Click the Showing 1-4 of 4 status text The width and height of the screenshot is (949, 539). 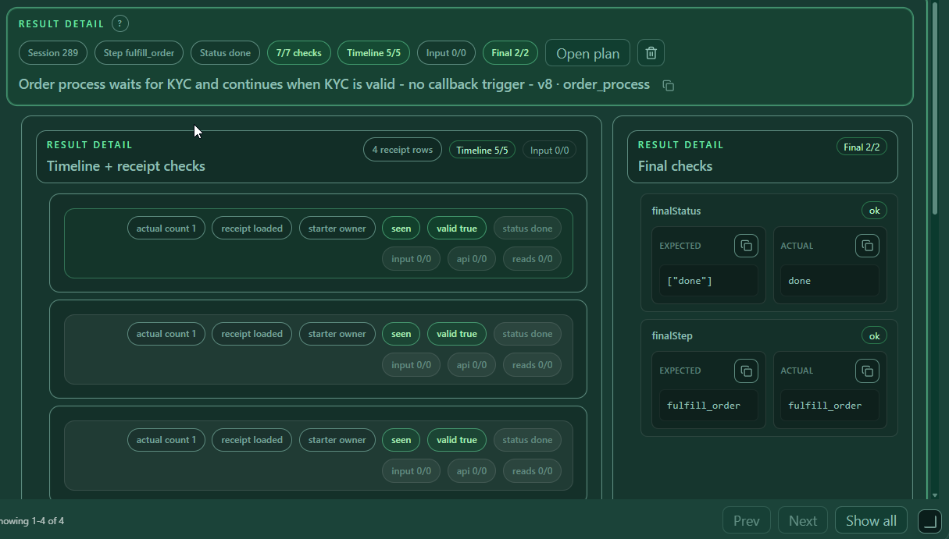32,520
